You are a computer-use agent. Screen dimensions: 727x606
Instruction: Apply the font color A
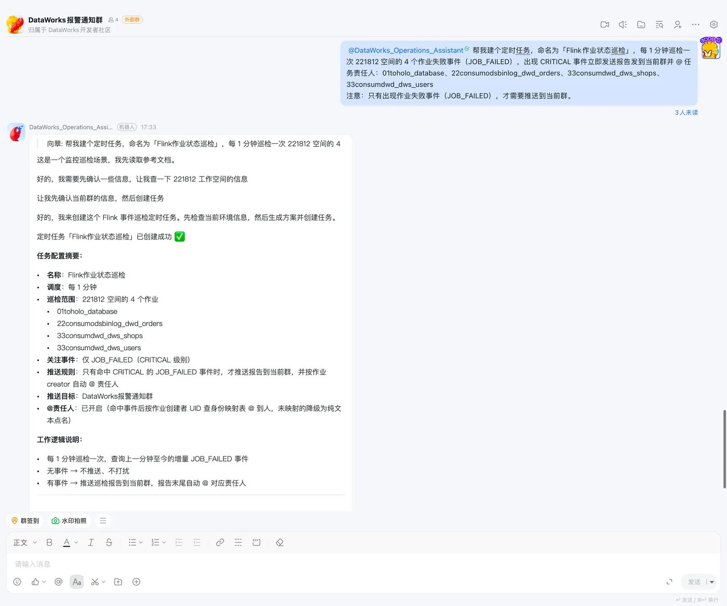(x=66, y=543)
